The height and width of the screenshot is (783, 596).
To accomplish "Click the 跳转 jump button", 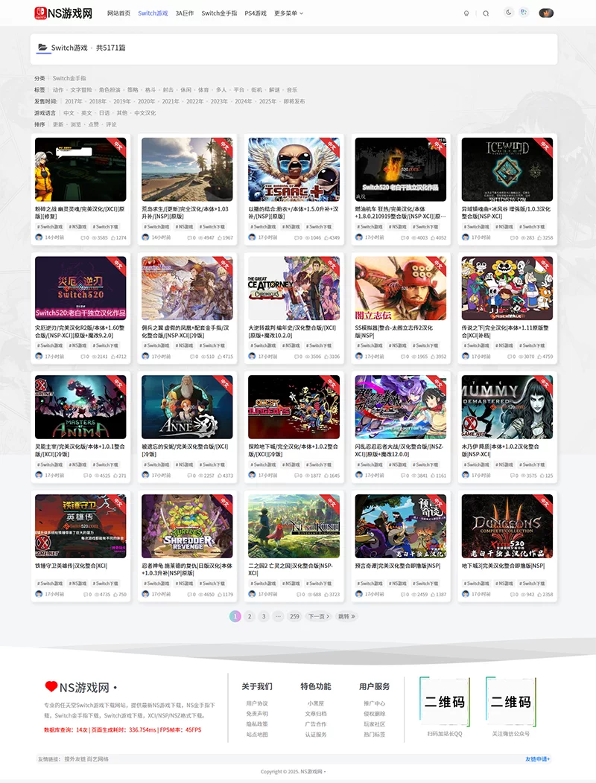I will pos(346,616).
